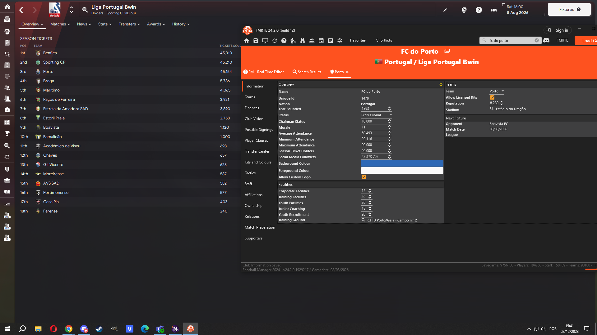This screenshot has width=597, height=335.
Task: Open the Football Manager search magnifier in sidebar
Action: [x=7, y=145]
